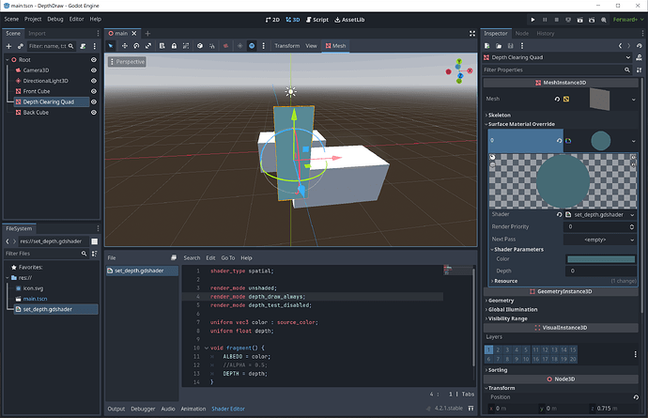Revert the Shader property to default

(559, 214)
